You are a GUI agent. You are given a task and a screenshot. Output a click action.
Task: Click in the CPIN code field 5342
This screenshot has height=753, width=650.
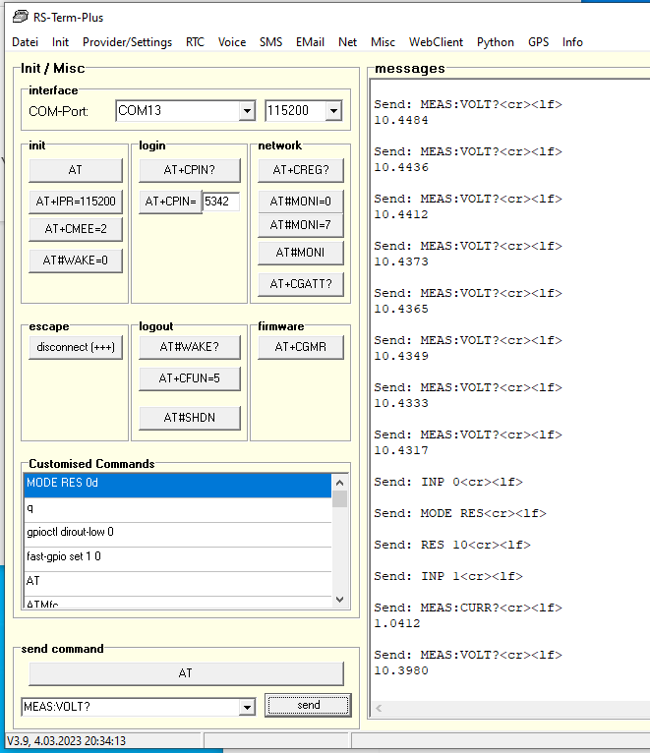tap(220, 202)
